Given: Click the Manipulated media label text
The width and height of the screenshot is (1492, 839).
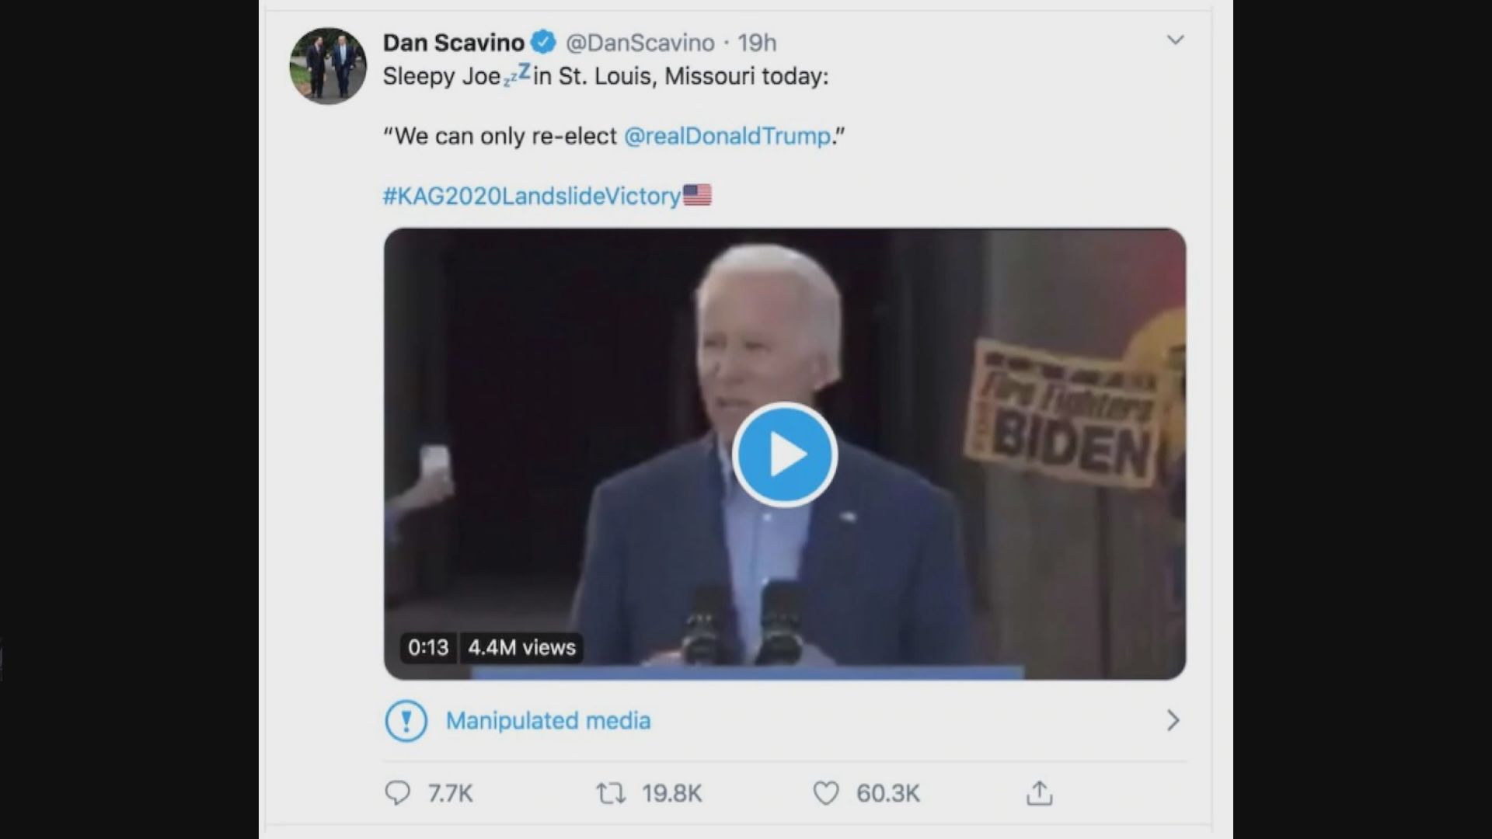Looking at the screenshot, I should [548, 721].
